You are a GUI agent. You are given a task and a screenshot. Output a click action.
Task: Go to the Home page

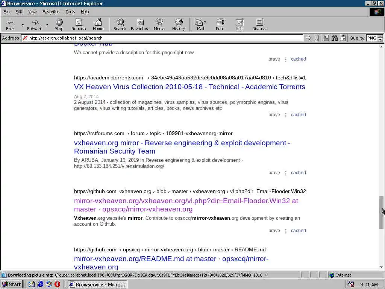pos(98,24)
